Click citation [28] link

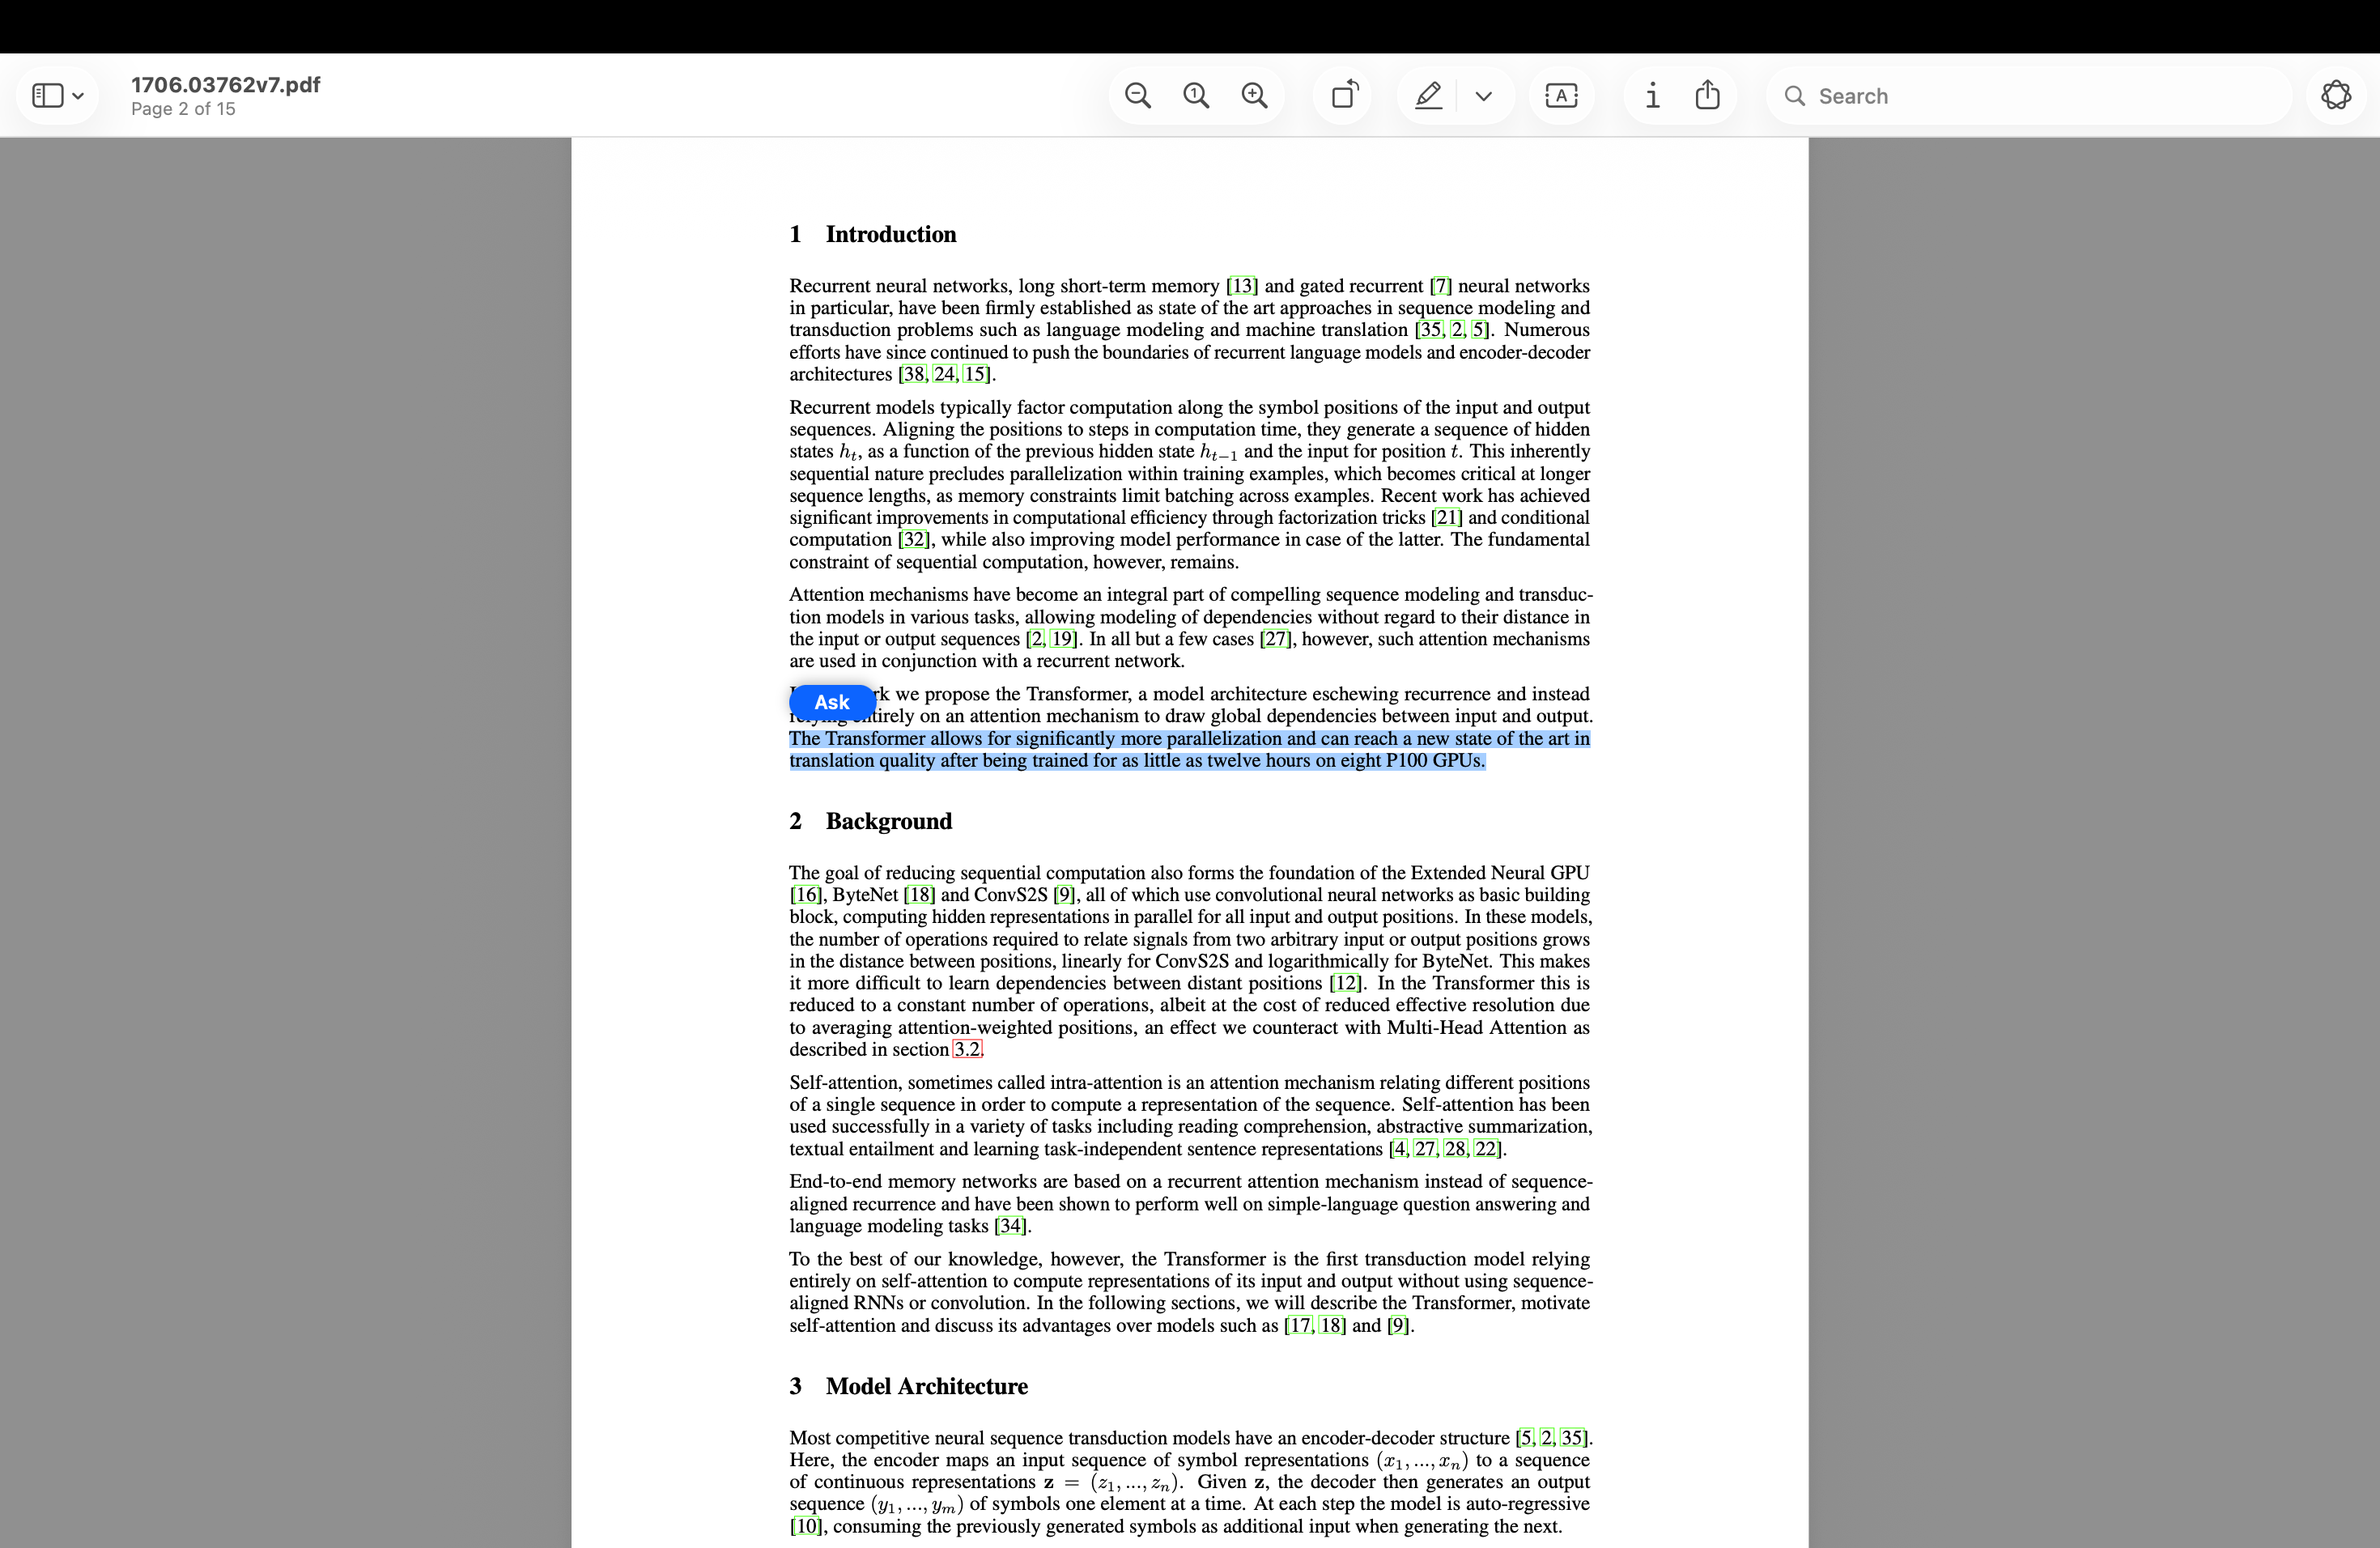click(1456, 1149)
